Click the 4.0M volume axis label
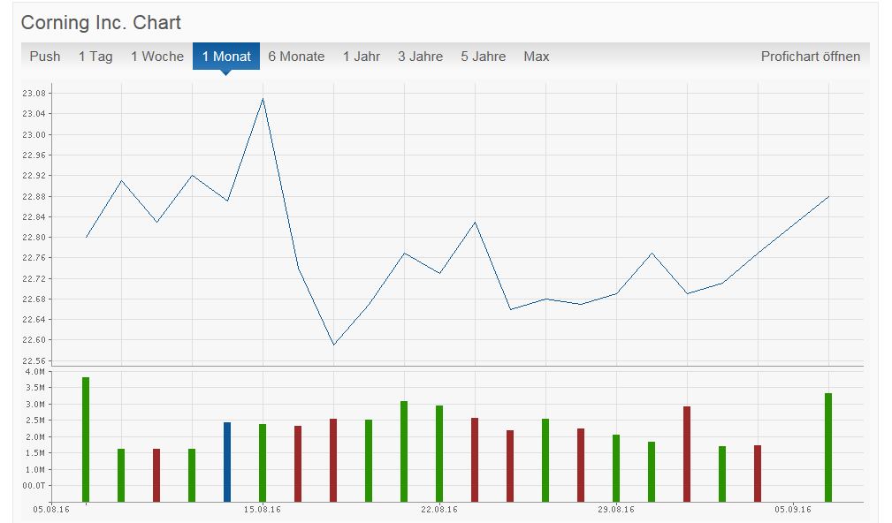Screen dimensions: 892x523 point(35,372)
